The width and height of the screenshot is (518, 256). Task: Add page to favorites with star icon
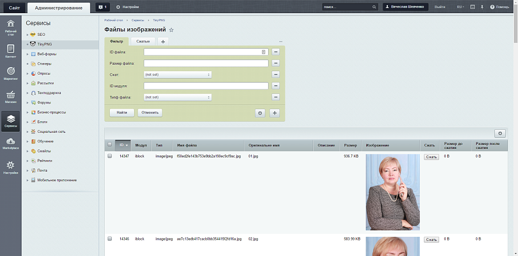pos(171,30)
